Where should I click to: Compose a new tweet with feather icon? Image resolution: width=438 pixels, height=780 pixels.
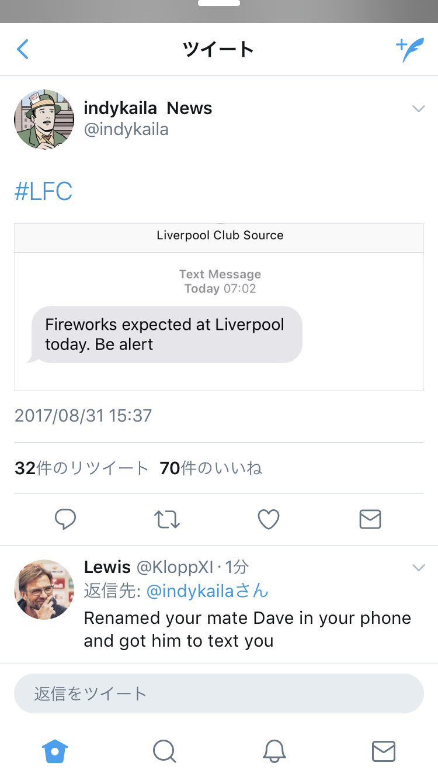pos(409,50)
